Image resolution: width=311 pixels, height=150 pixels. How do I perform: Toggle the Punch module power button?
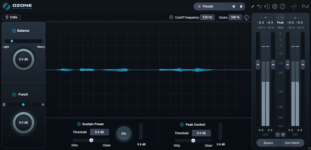pos(14,95)
